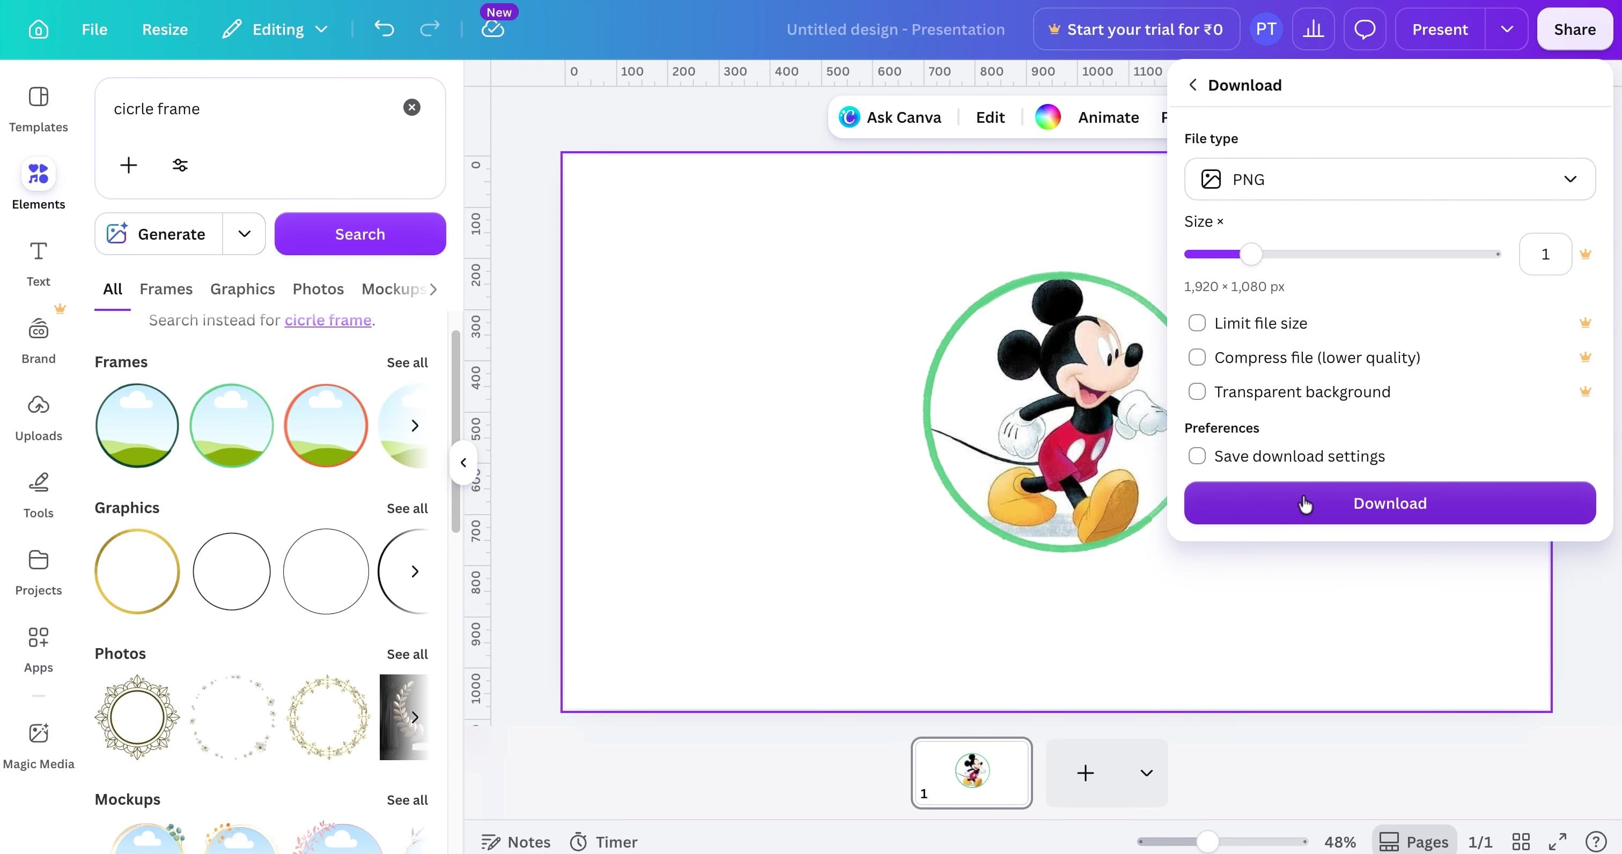
Task: Select page 1 thumbnail
Action: point(971,773)
